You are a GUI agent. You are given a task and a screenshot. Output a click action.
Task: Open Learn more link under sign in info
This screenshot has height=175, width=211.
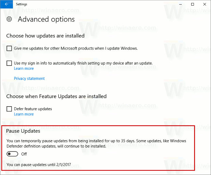tap(24, 68)
